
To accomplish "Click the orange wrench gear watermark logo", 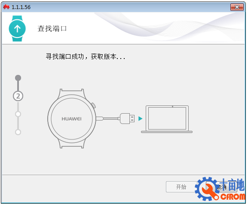I will (x=207, y=189).
